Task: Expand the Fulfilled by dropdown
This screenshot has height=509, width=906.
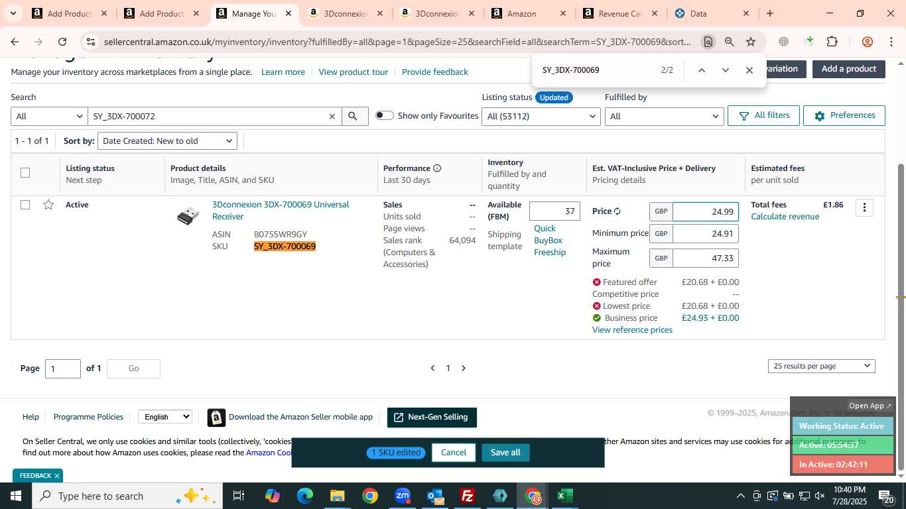Action: point(664,116)
